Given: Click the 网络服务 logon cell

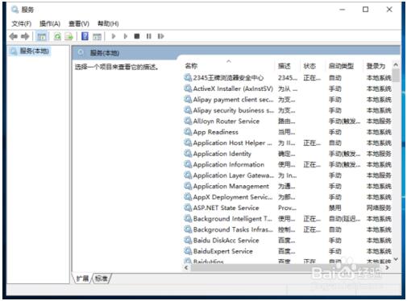Looking at the screenshot, I should click(379, 208).
